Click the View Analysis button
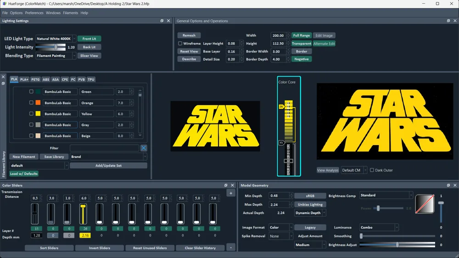 [x=328, y=170]
